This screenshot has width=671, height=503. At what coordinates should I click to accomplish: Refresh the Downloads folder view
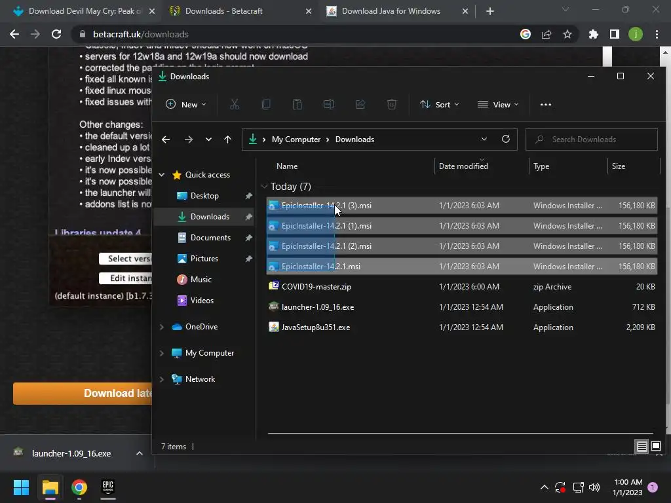(x=506, y=139)
